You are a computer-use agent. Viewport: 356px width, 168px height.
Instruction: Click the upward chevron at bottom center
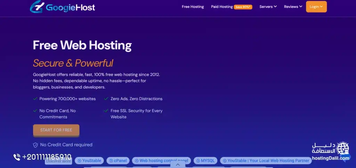coord(178,165)
